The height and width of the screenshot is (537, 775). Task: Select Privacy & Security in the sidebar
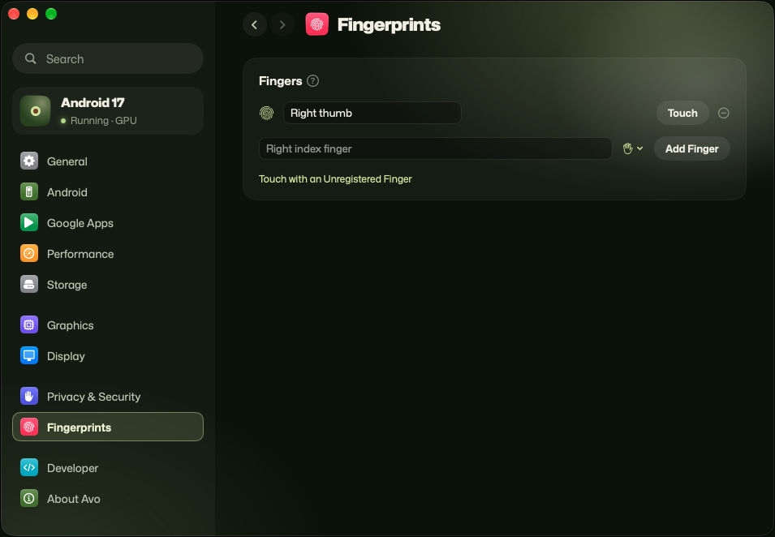point(108,396)
